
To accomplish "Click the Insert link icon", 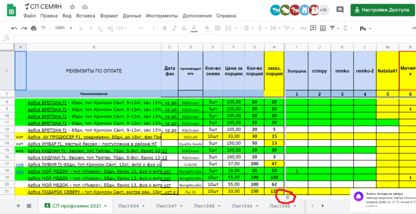I will coord(304,28).
